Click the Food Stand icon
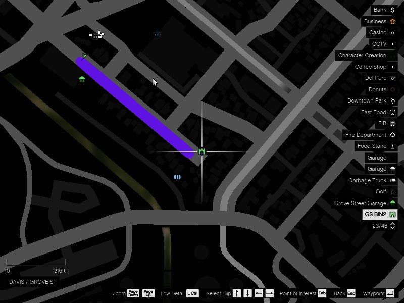The width and height of the screenshot is (404, 303). (392, 146)
